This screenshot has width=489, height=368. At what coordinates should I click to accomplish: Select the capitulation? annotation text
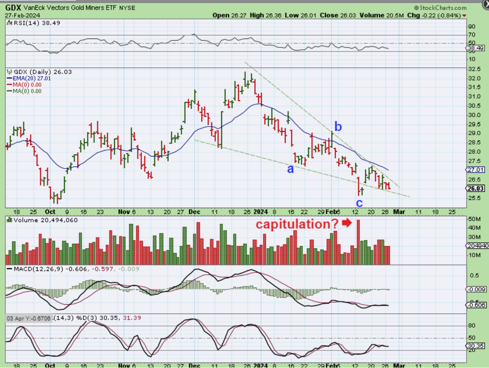[297, 224]
